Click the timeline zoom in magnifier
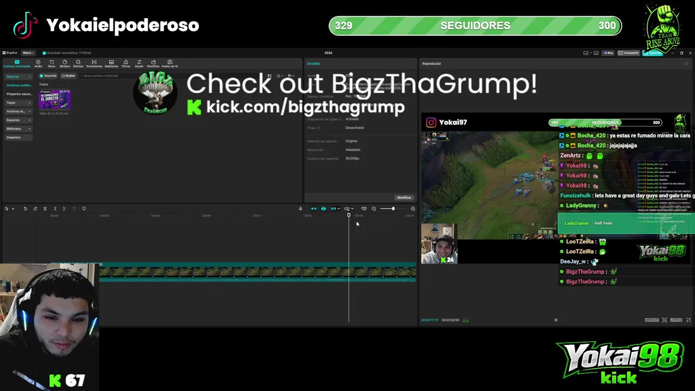This screenshot has width=695, height=391. pyautogui.click(x=413, y=209)
